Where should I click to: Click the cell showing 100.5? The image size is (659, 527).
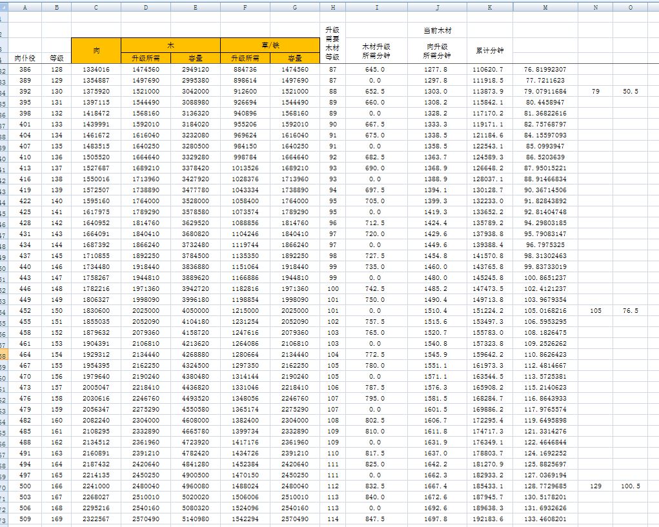pyautogui.click(x=630, y=486)
